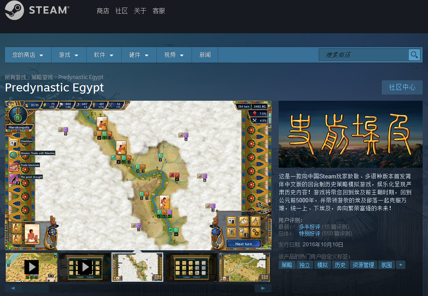Play the first video thumbnail

tap(32, 267)
